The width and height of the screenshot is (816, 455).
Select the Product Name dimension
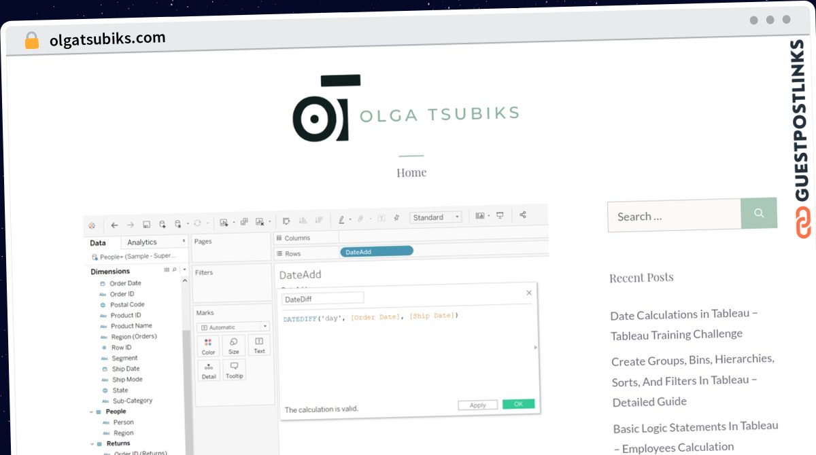(x=132, y=326)
